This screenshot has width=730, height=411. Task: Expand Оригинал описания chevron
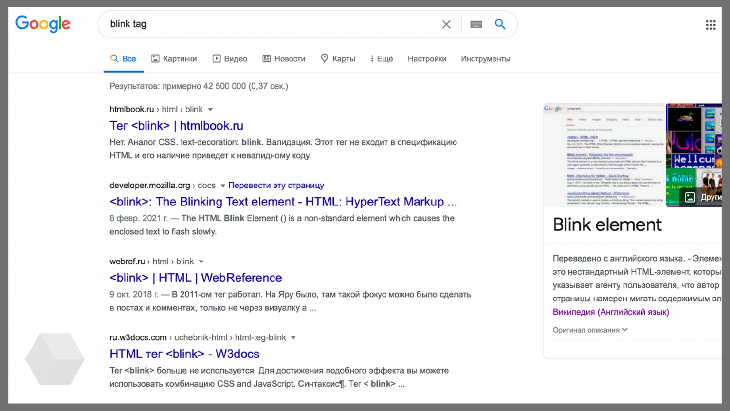pos(625,330)
